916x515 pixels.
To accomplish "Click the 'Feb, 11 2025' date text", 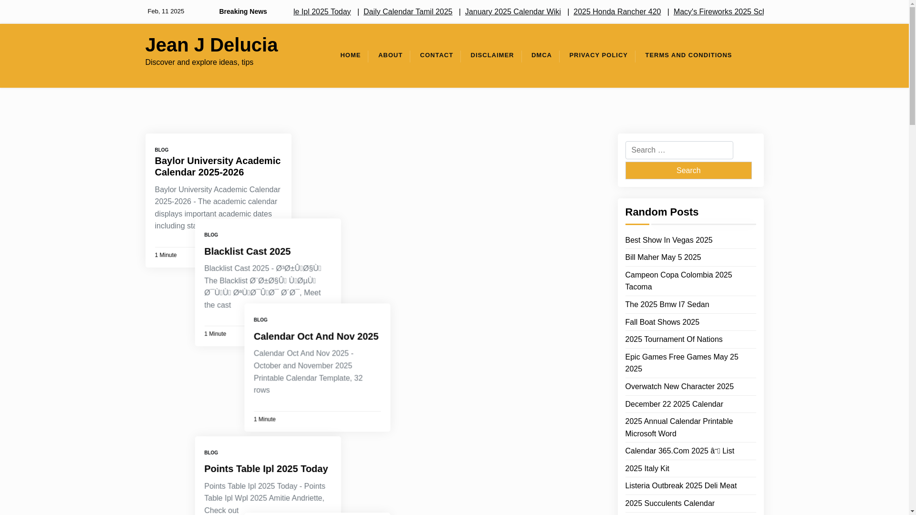I will tap(166, 11).
